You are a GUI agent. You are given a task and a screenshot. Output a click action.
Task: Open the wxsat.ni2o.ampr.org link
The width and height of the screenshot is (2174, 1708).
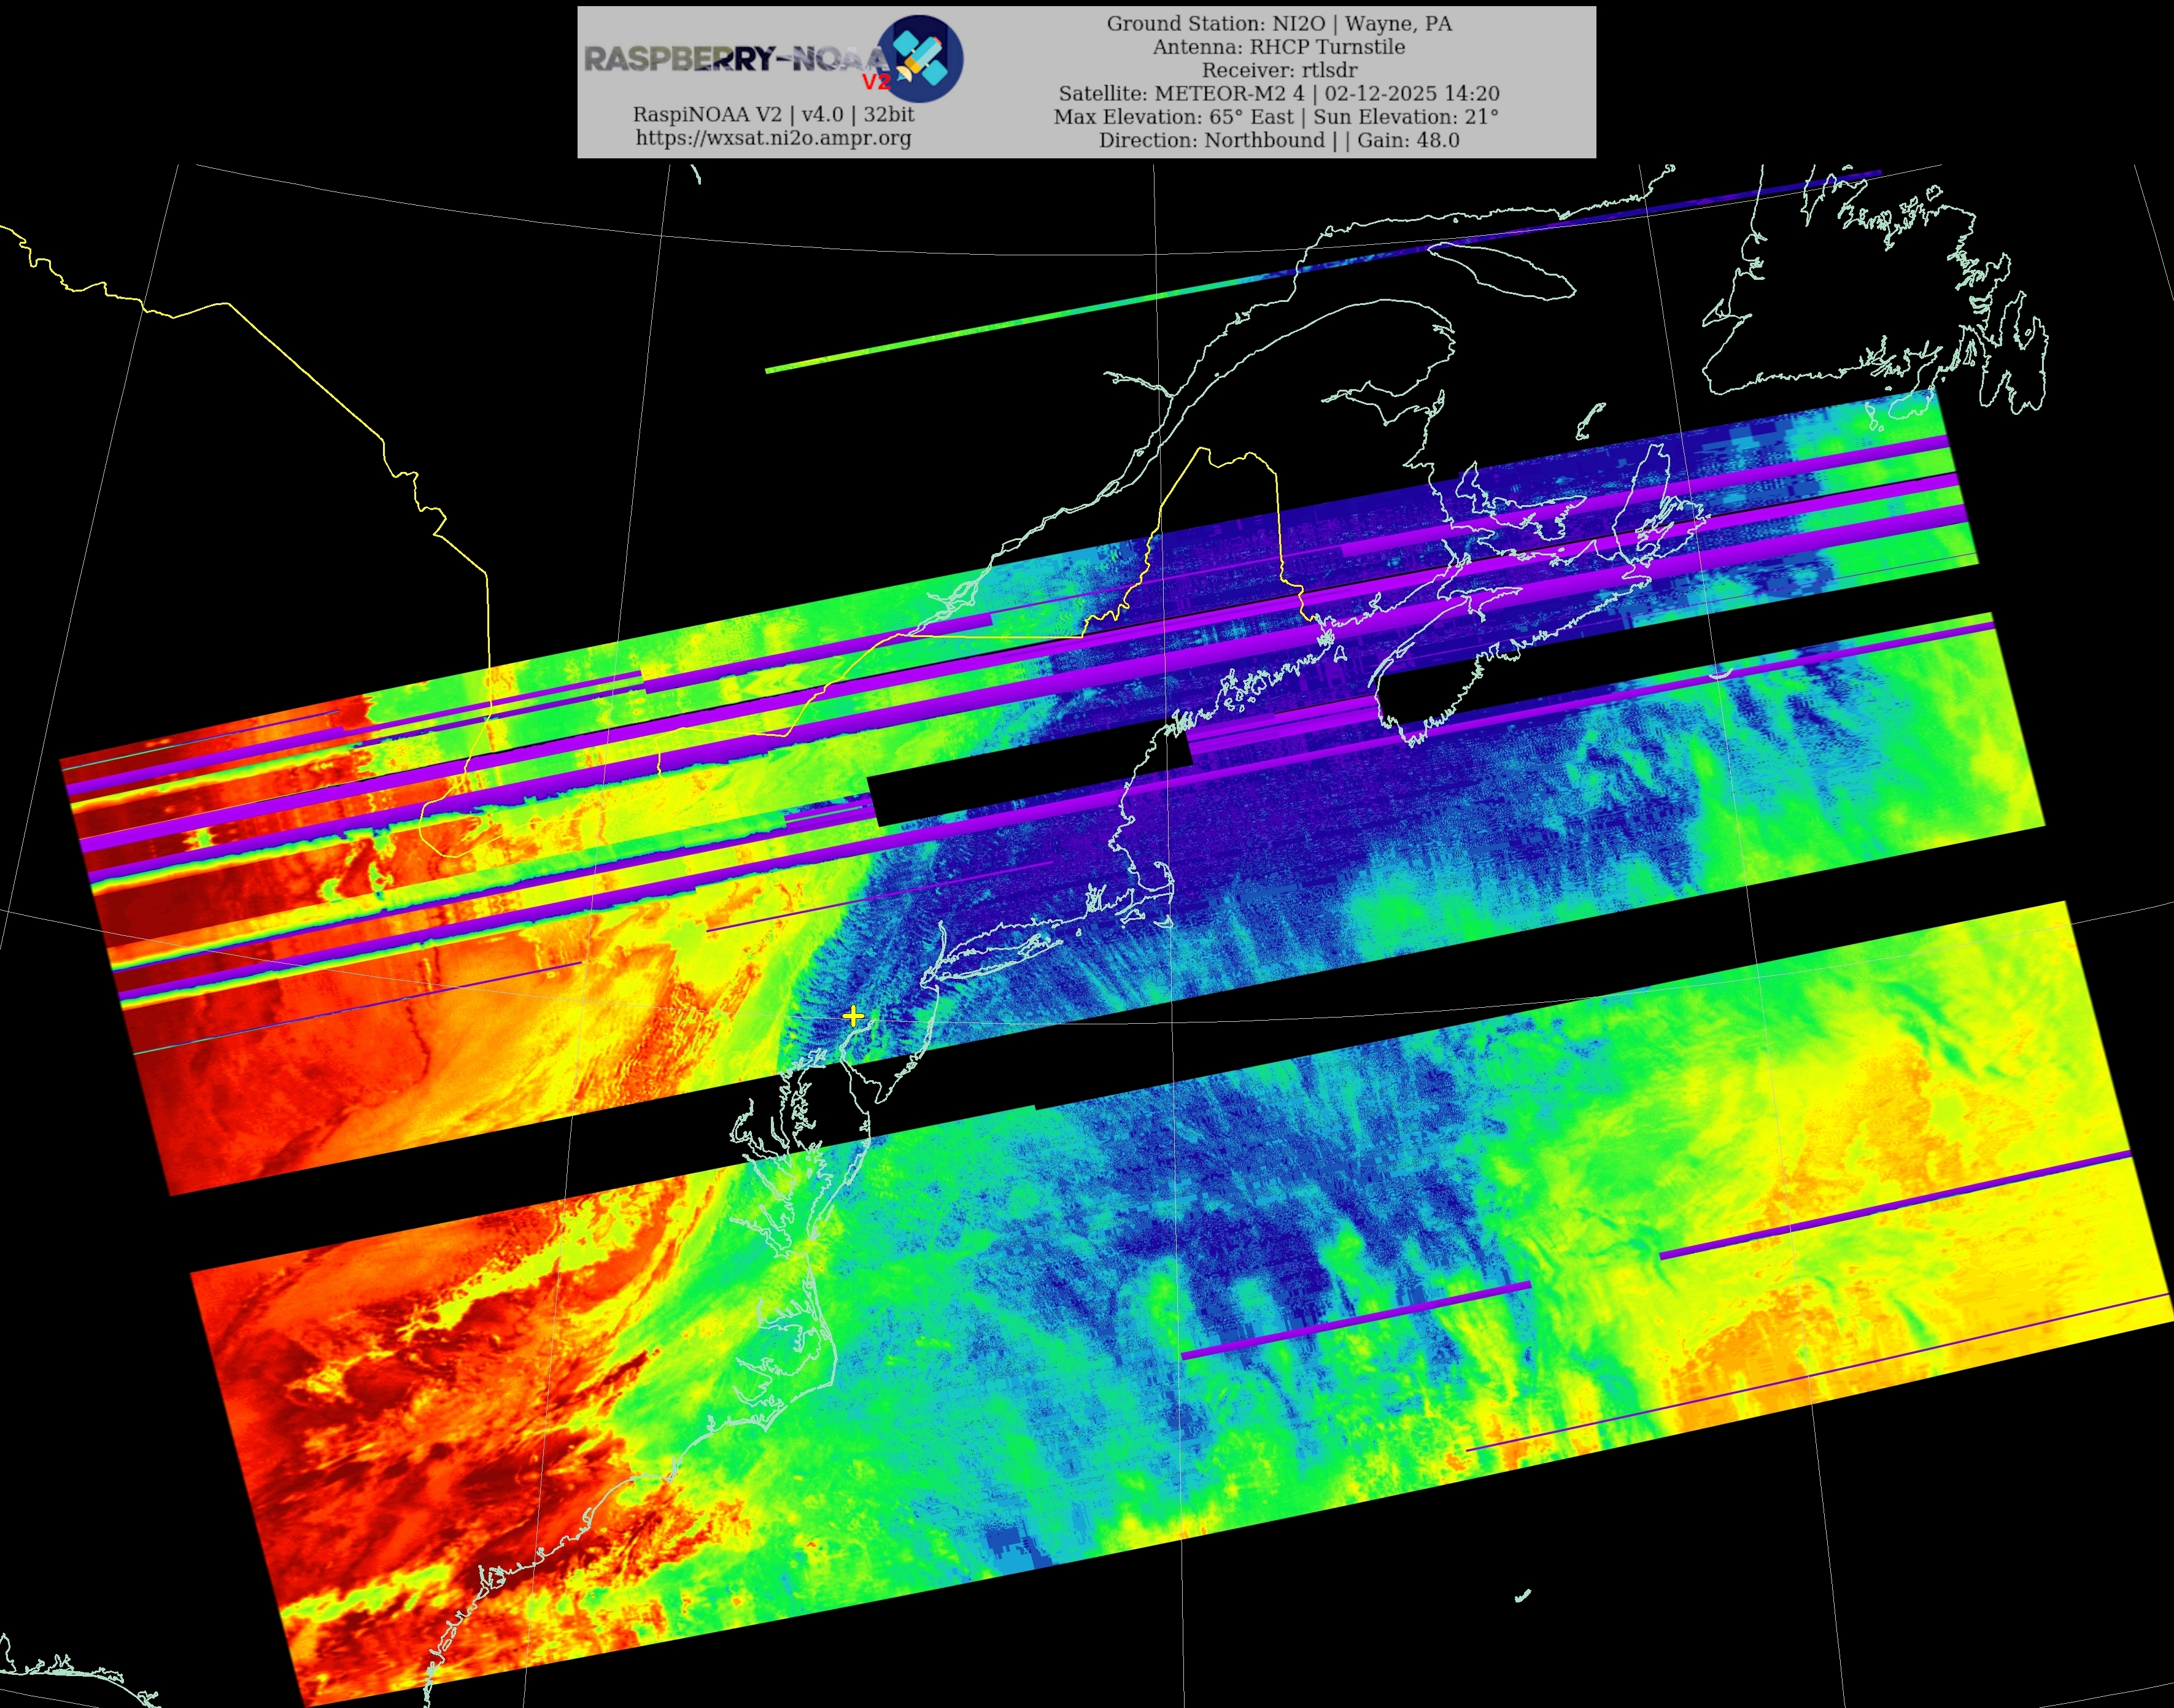tap(773, 138)
